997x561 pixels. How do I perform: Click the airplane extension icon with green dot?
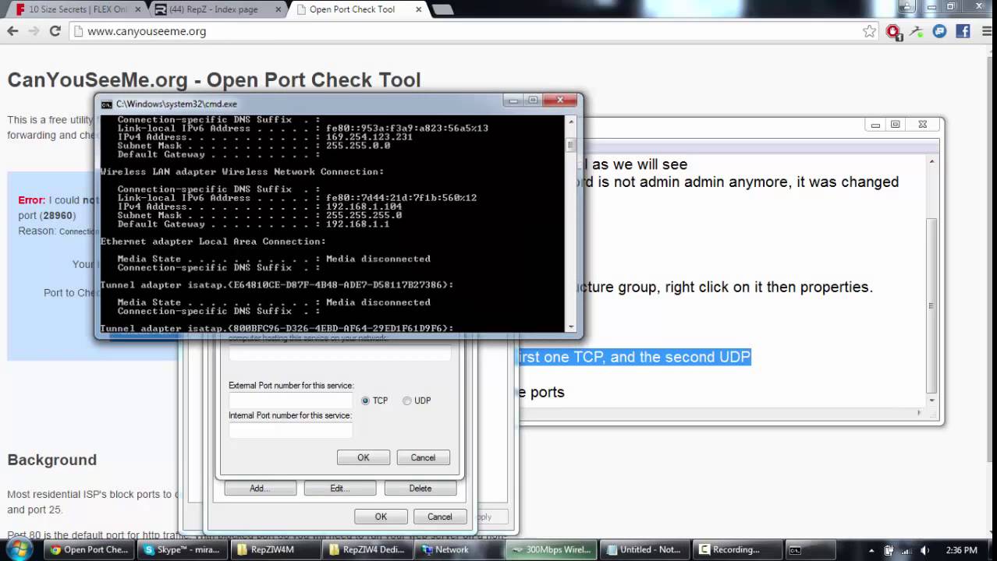pyautogui.click(x=917, y=31)
